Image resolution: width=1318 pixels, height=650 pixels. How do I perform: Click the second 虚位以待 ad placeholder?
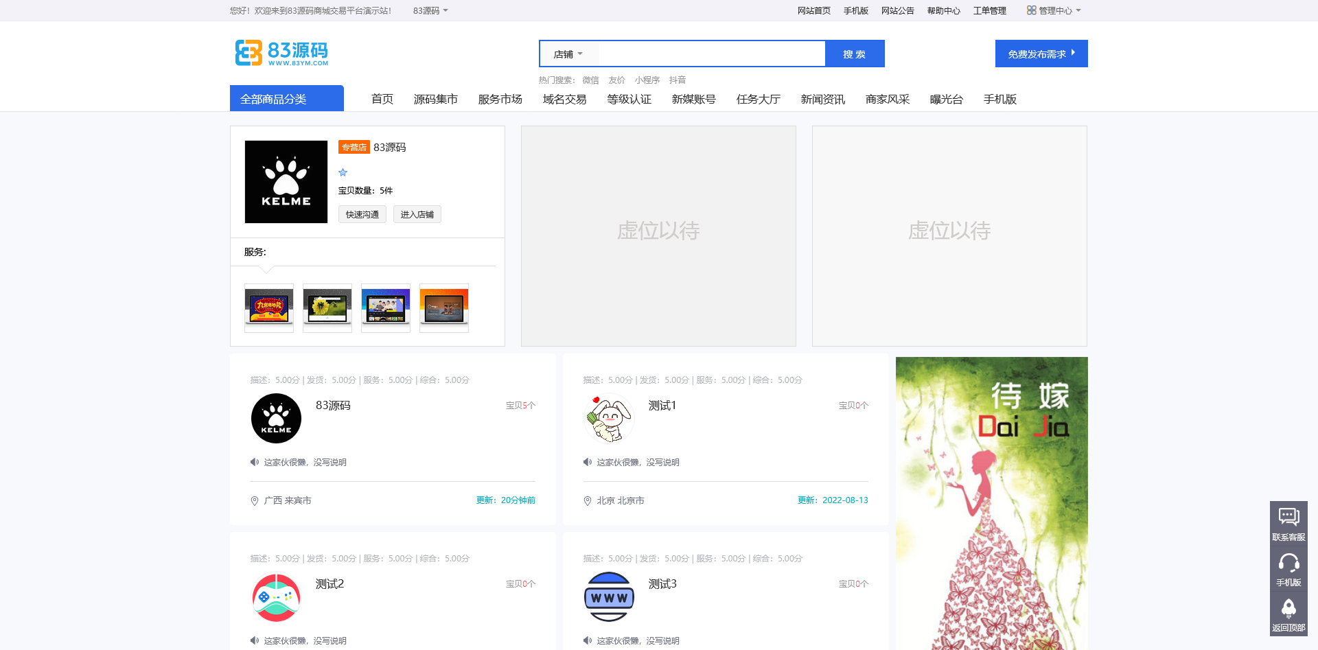(x=949, y=236)
